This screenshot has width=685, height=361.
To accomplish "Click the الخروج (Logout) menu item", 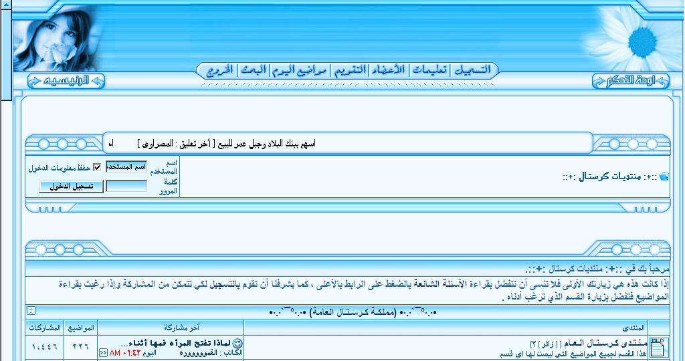I will click(x=219, y=70).
